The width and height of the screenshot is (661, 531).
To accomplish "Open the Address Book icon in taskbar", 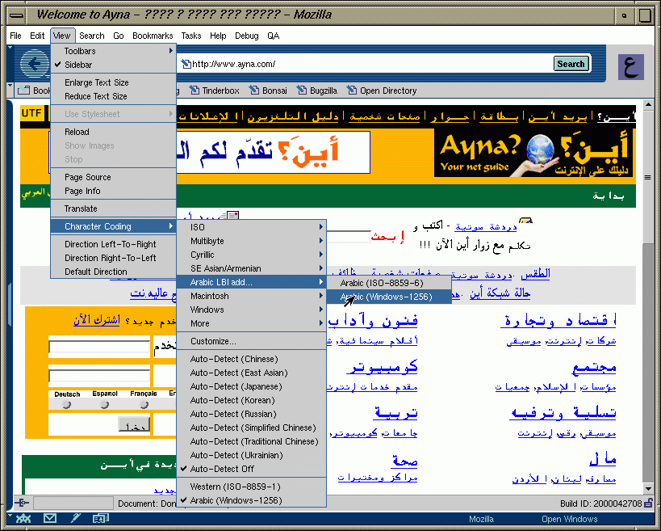I will (x=101, y=518).
